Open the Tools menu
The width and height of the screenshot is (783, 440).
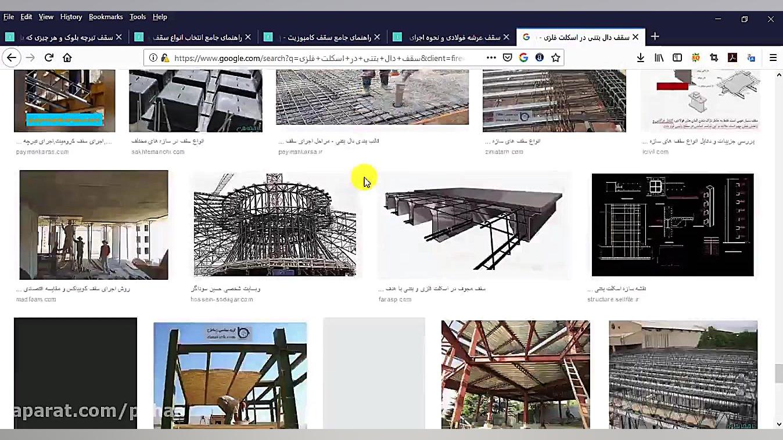tap(138, 17)
